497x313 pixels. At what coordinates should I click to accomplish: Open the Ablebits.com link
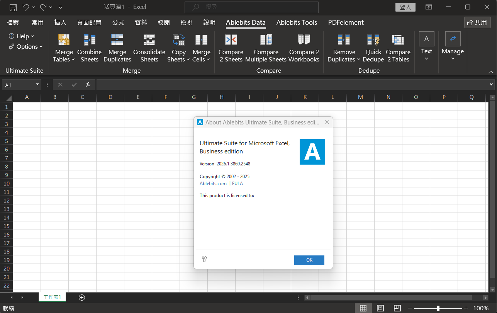(213, 184)
